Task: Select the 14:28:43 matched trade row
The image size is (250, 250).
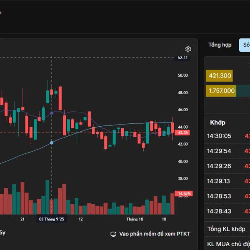Action: 219,211
